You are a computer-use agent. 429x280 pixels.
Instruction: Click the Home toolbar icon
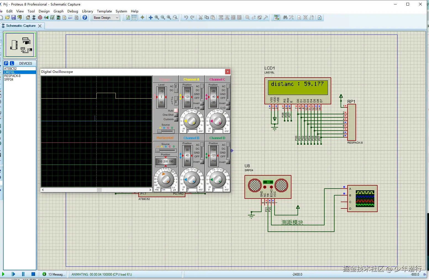(x=28, y=18)
